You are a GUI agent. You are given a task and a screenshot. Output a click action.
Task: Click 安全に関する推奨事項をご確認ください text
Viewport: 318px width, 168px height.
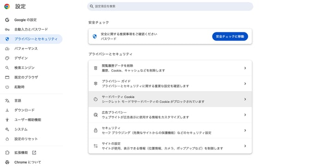(129, 34)
